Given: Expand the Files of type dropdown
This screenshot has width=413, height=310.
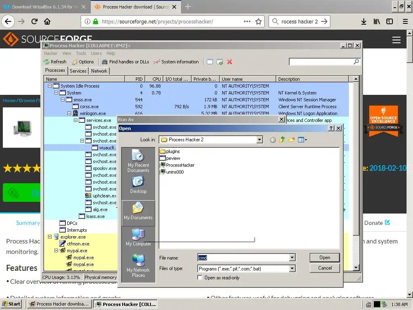Looking at the screenshot, I should tap(292, 268).
